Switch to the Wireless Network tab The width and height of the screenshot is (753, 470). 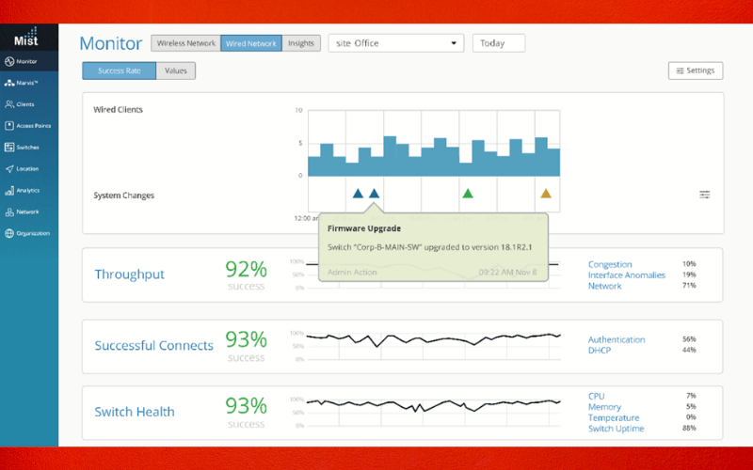(185, 43)
